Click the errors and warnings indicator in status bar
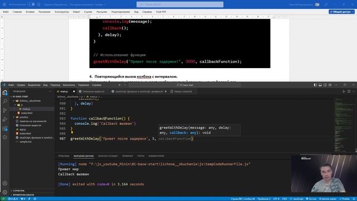The width and height of the screenshot is (357, 201). pos(13,199)
